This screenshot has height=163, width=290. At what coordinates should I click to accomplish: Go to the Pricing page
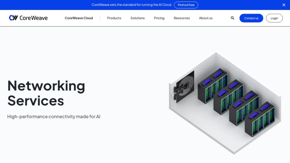tap(159, 18)
